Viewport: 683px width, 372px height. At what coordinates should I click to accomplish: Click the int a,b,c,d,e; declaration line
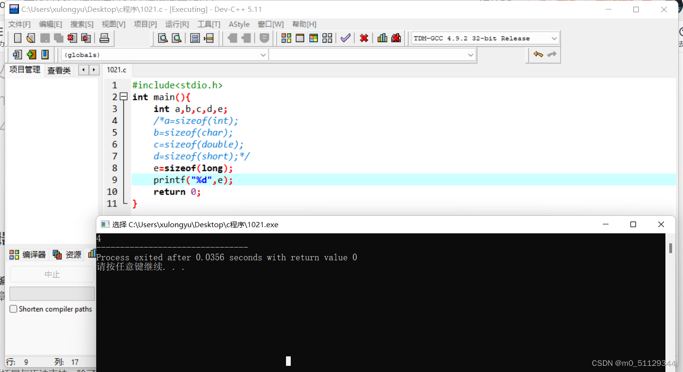coord(191,109)
